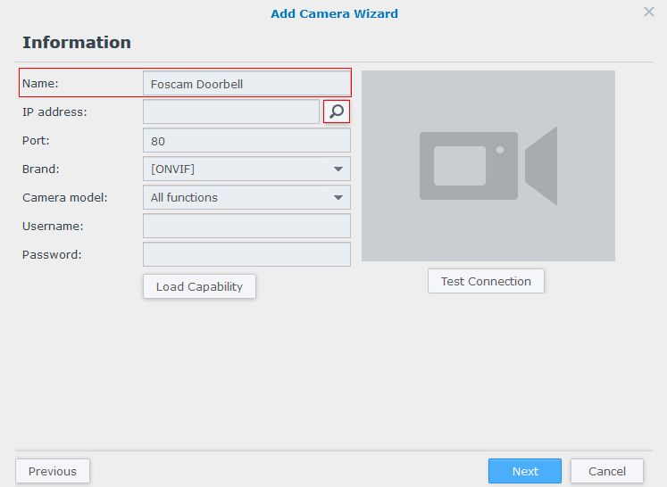Viewport: 667px width, 487px height.
Task: Focus the empty IP address input field
Action: [x=230, y=111]
